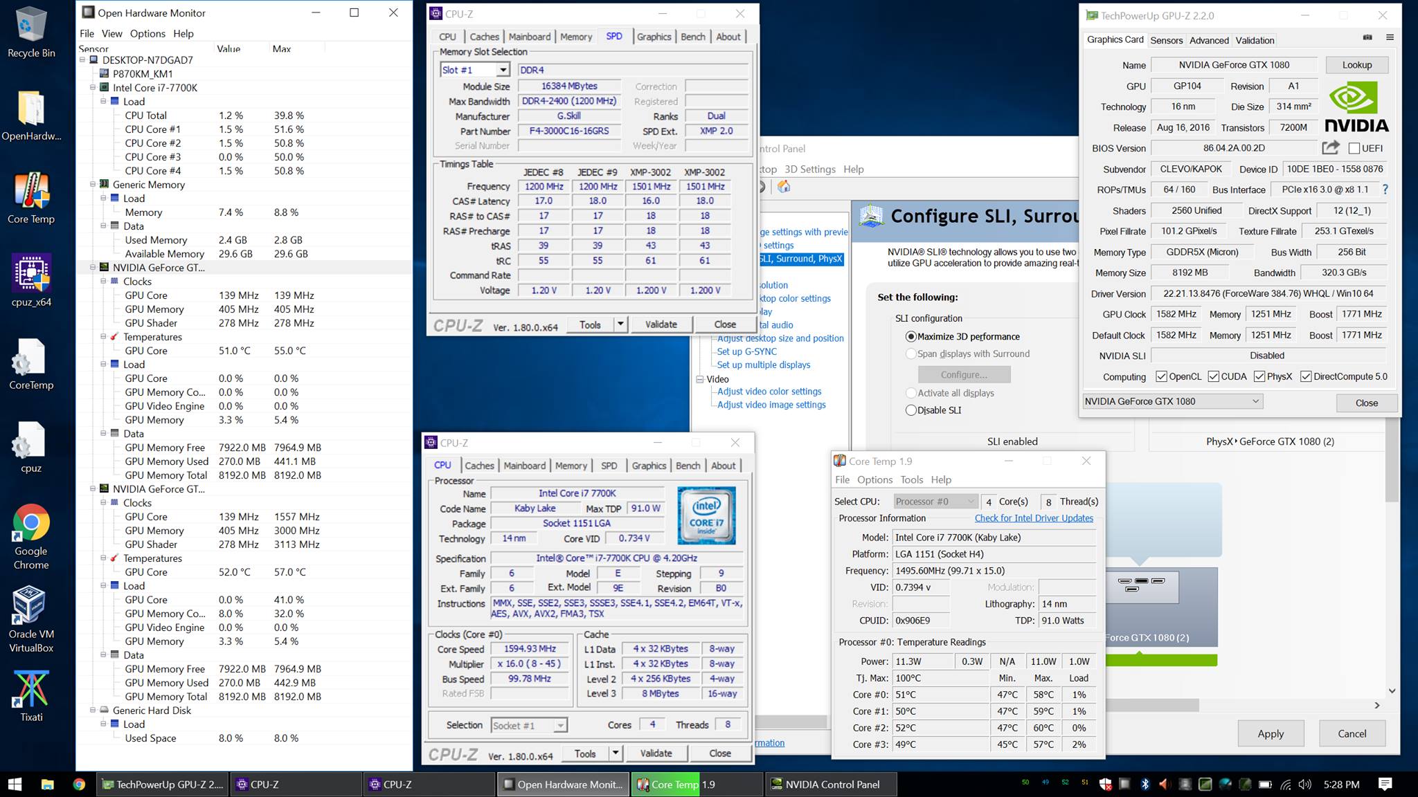Viewport: 1418px width, 797px height.
Task: Open the Windows Start menu
Action: (x=15, y=784)
